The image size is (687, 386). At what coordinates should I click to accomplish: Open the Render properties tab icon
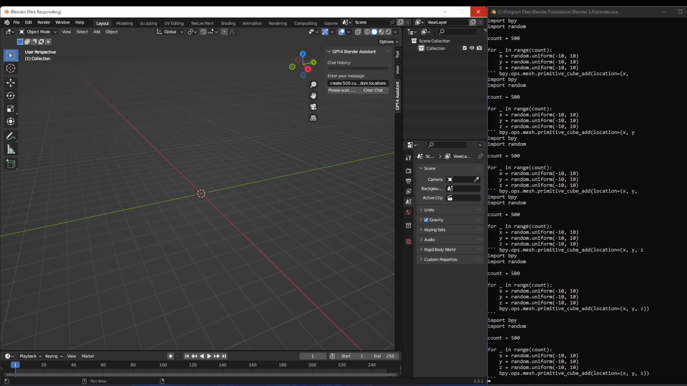pos(408,171)
